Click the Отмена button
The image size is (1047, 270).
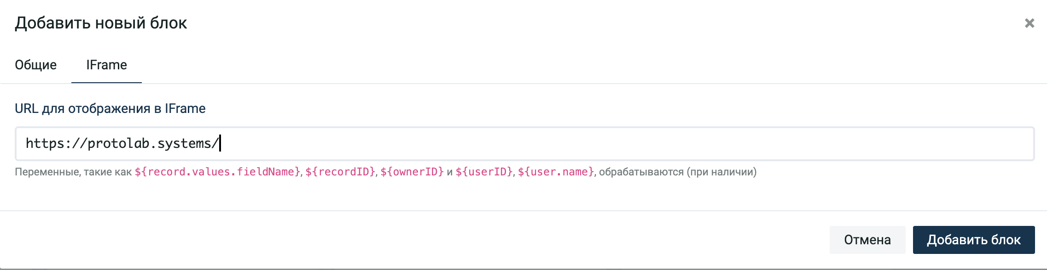[x=867, y=240]
